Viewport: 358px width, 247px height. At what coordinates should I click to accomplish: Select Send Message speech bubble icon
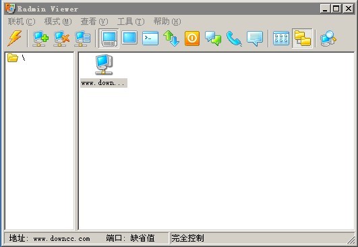255,38
